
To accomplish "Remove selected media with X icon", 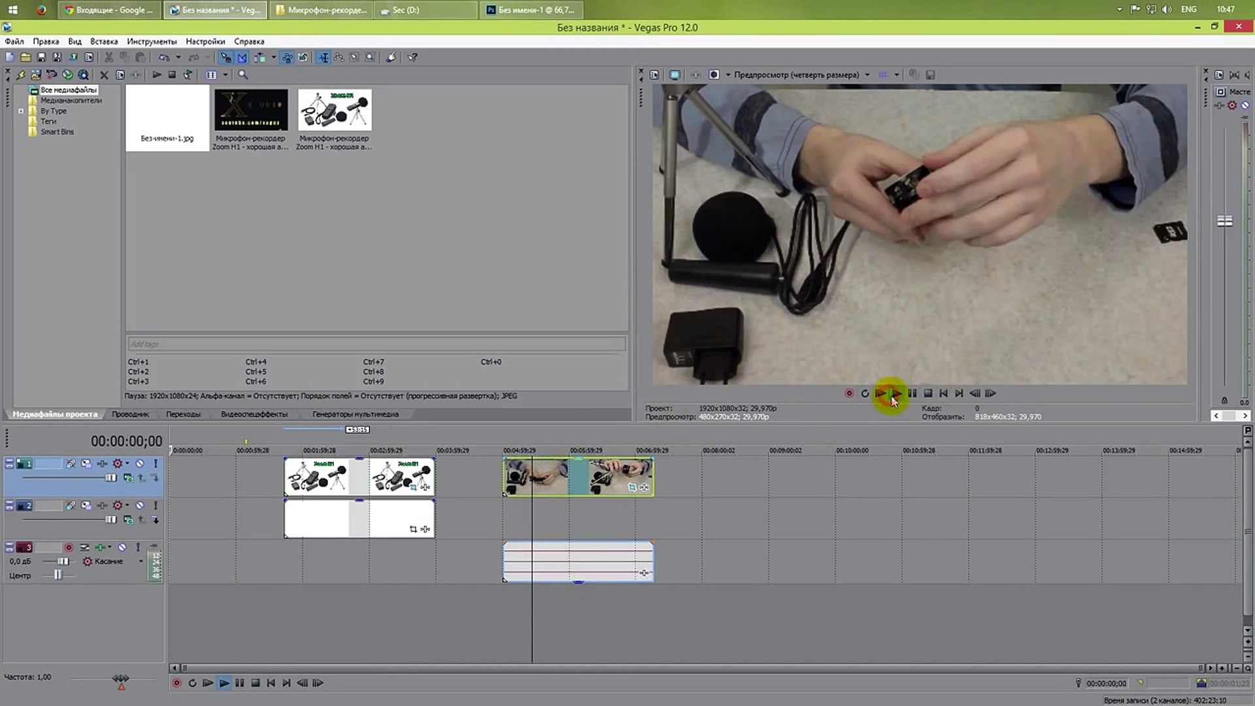I will [104, 75].
